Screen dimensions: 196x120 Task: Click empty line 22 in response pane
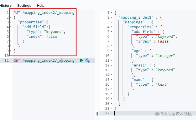155,113
